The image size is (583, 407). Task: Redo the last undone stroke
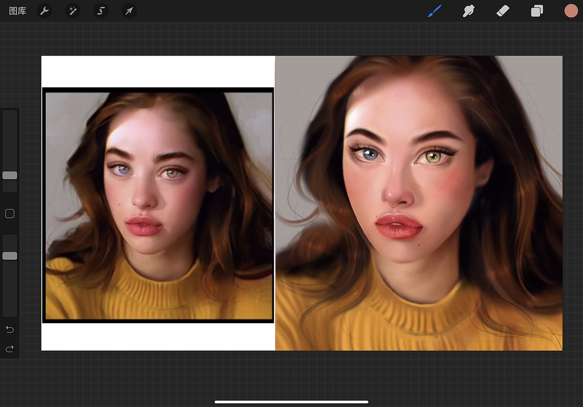tap(10, 349)
